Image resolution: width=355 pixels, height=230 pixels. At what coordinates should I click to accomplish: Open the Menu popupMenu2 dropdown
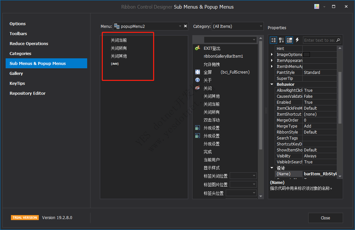180,26
